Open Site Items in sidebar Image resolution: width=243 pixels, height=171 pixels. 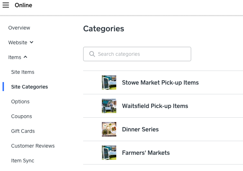pos(23,72)
